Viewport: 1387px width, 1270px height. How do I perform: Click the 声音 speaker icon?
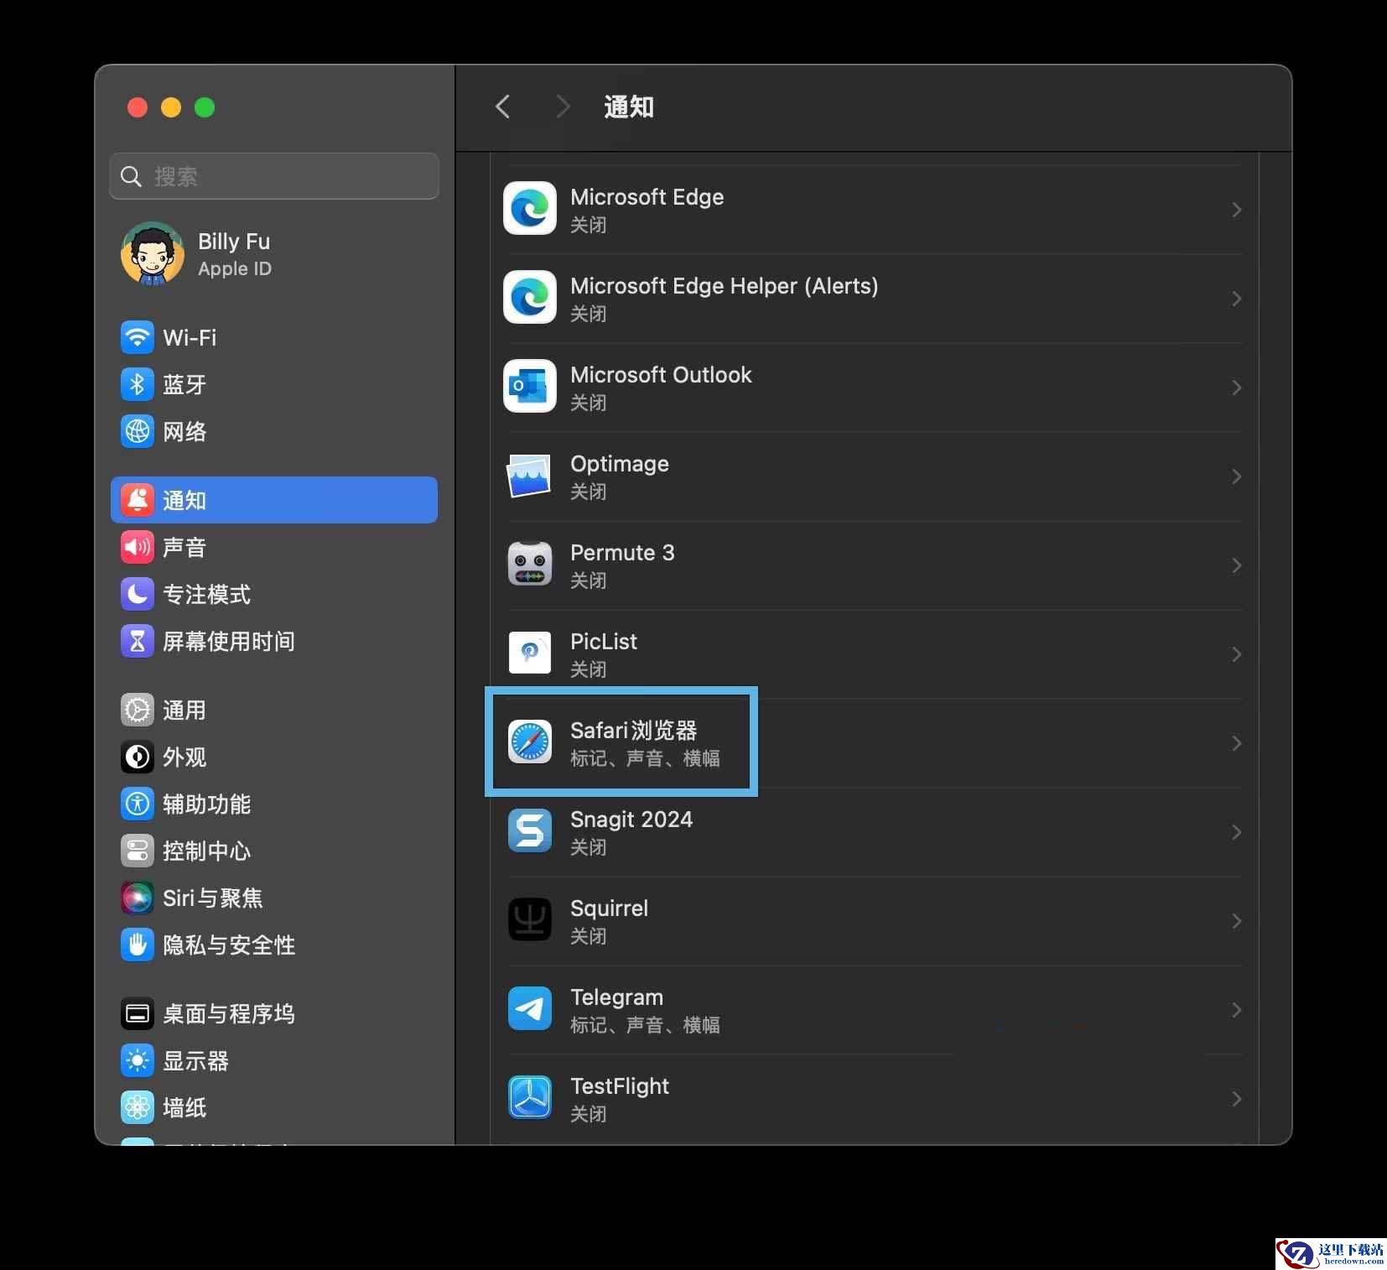coord(138,548)
